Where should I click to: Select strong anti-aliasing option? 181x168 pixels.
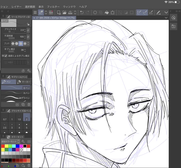(x=25, y=44)
